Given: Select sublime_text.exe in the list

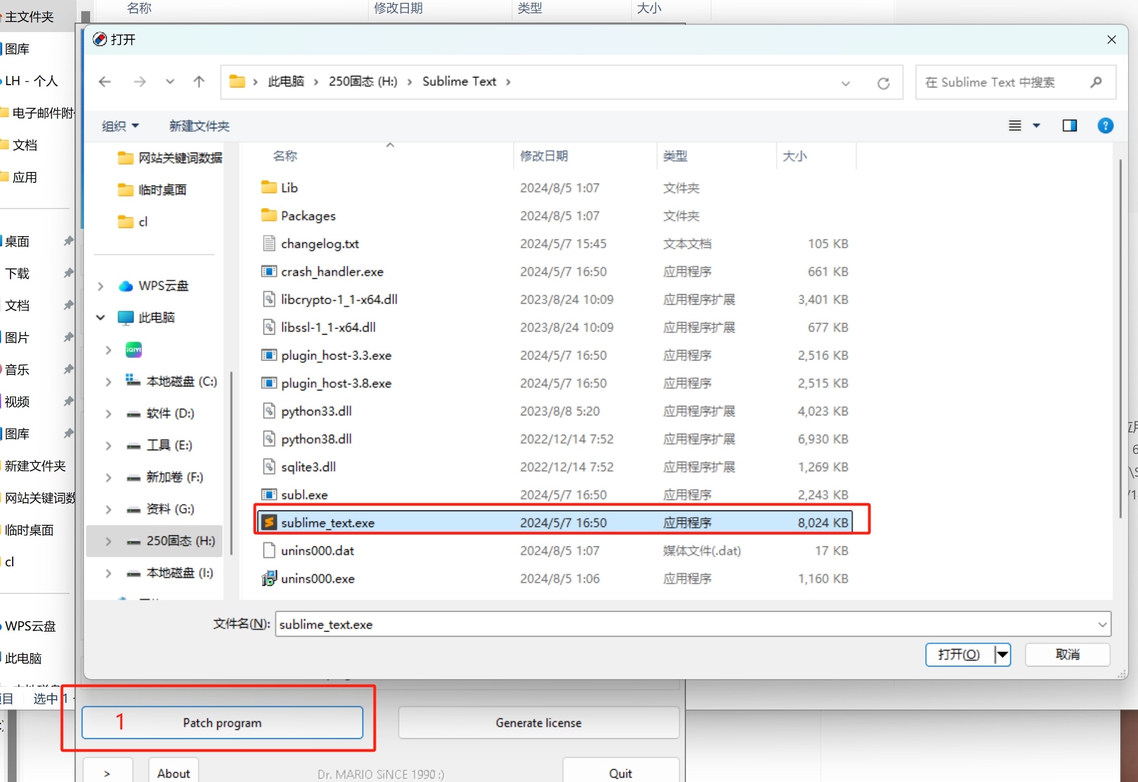Looking at the screenshot, I should click(555, 523).
